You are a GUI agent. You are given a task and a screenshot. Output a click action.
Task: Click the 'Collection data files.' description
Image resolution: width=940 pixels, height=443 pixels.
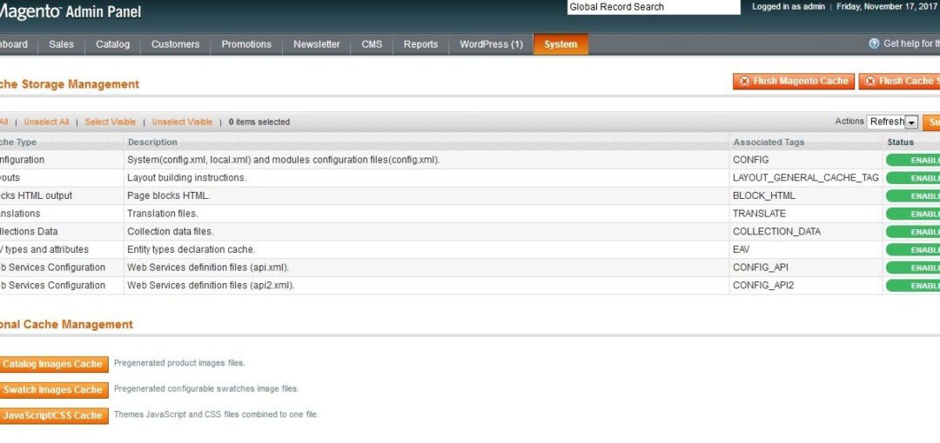tap(171, 232)
